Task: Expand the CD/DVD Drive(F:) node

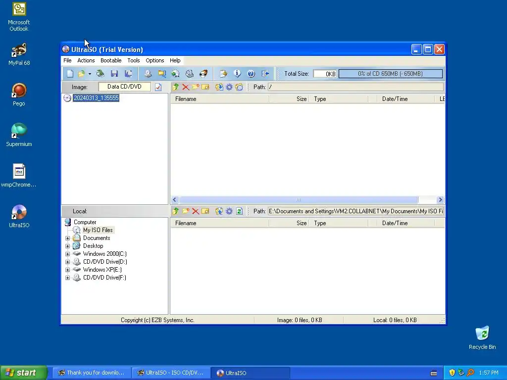Action: pyautogui.click(x=67, y=278)
